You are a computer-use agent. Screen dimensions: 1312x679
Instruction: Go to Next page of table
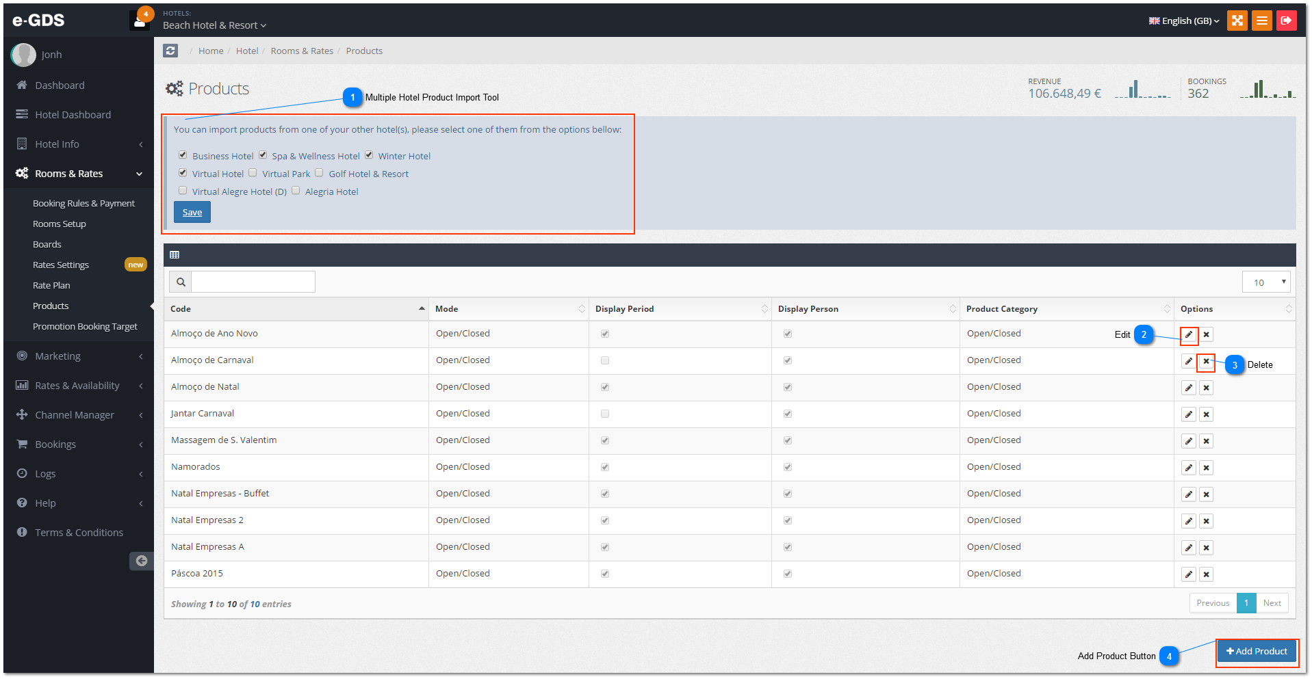(1272, 603)
